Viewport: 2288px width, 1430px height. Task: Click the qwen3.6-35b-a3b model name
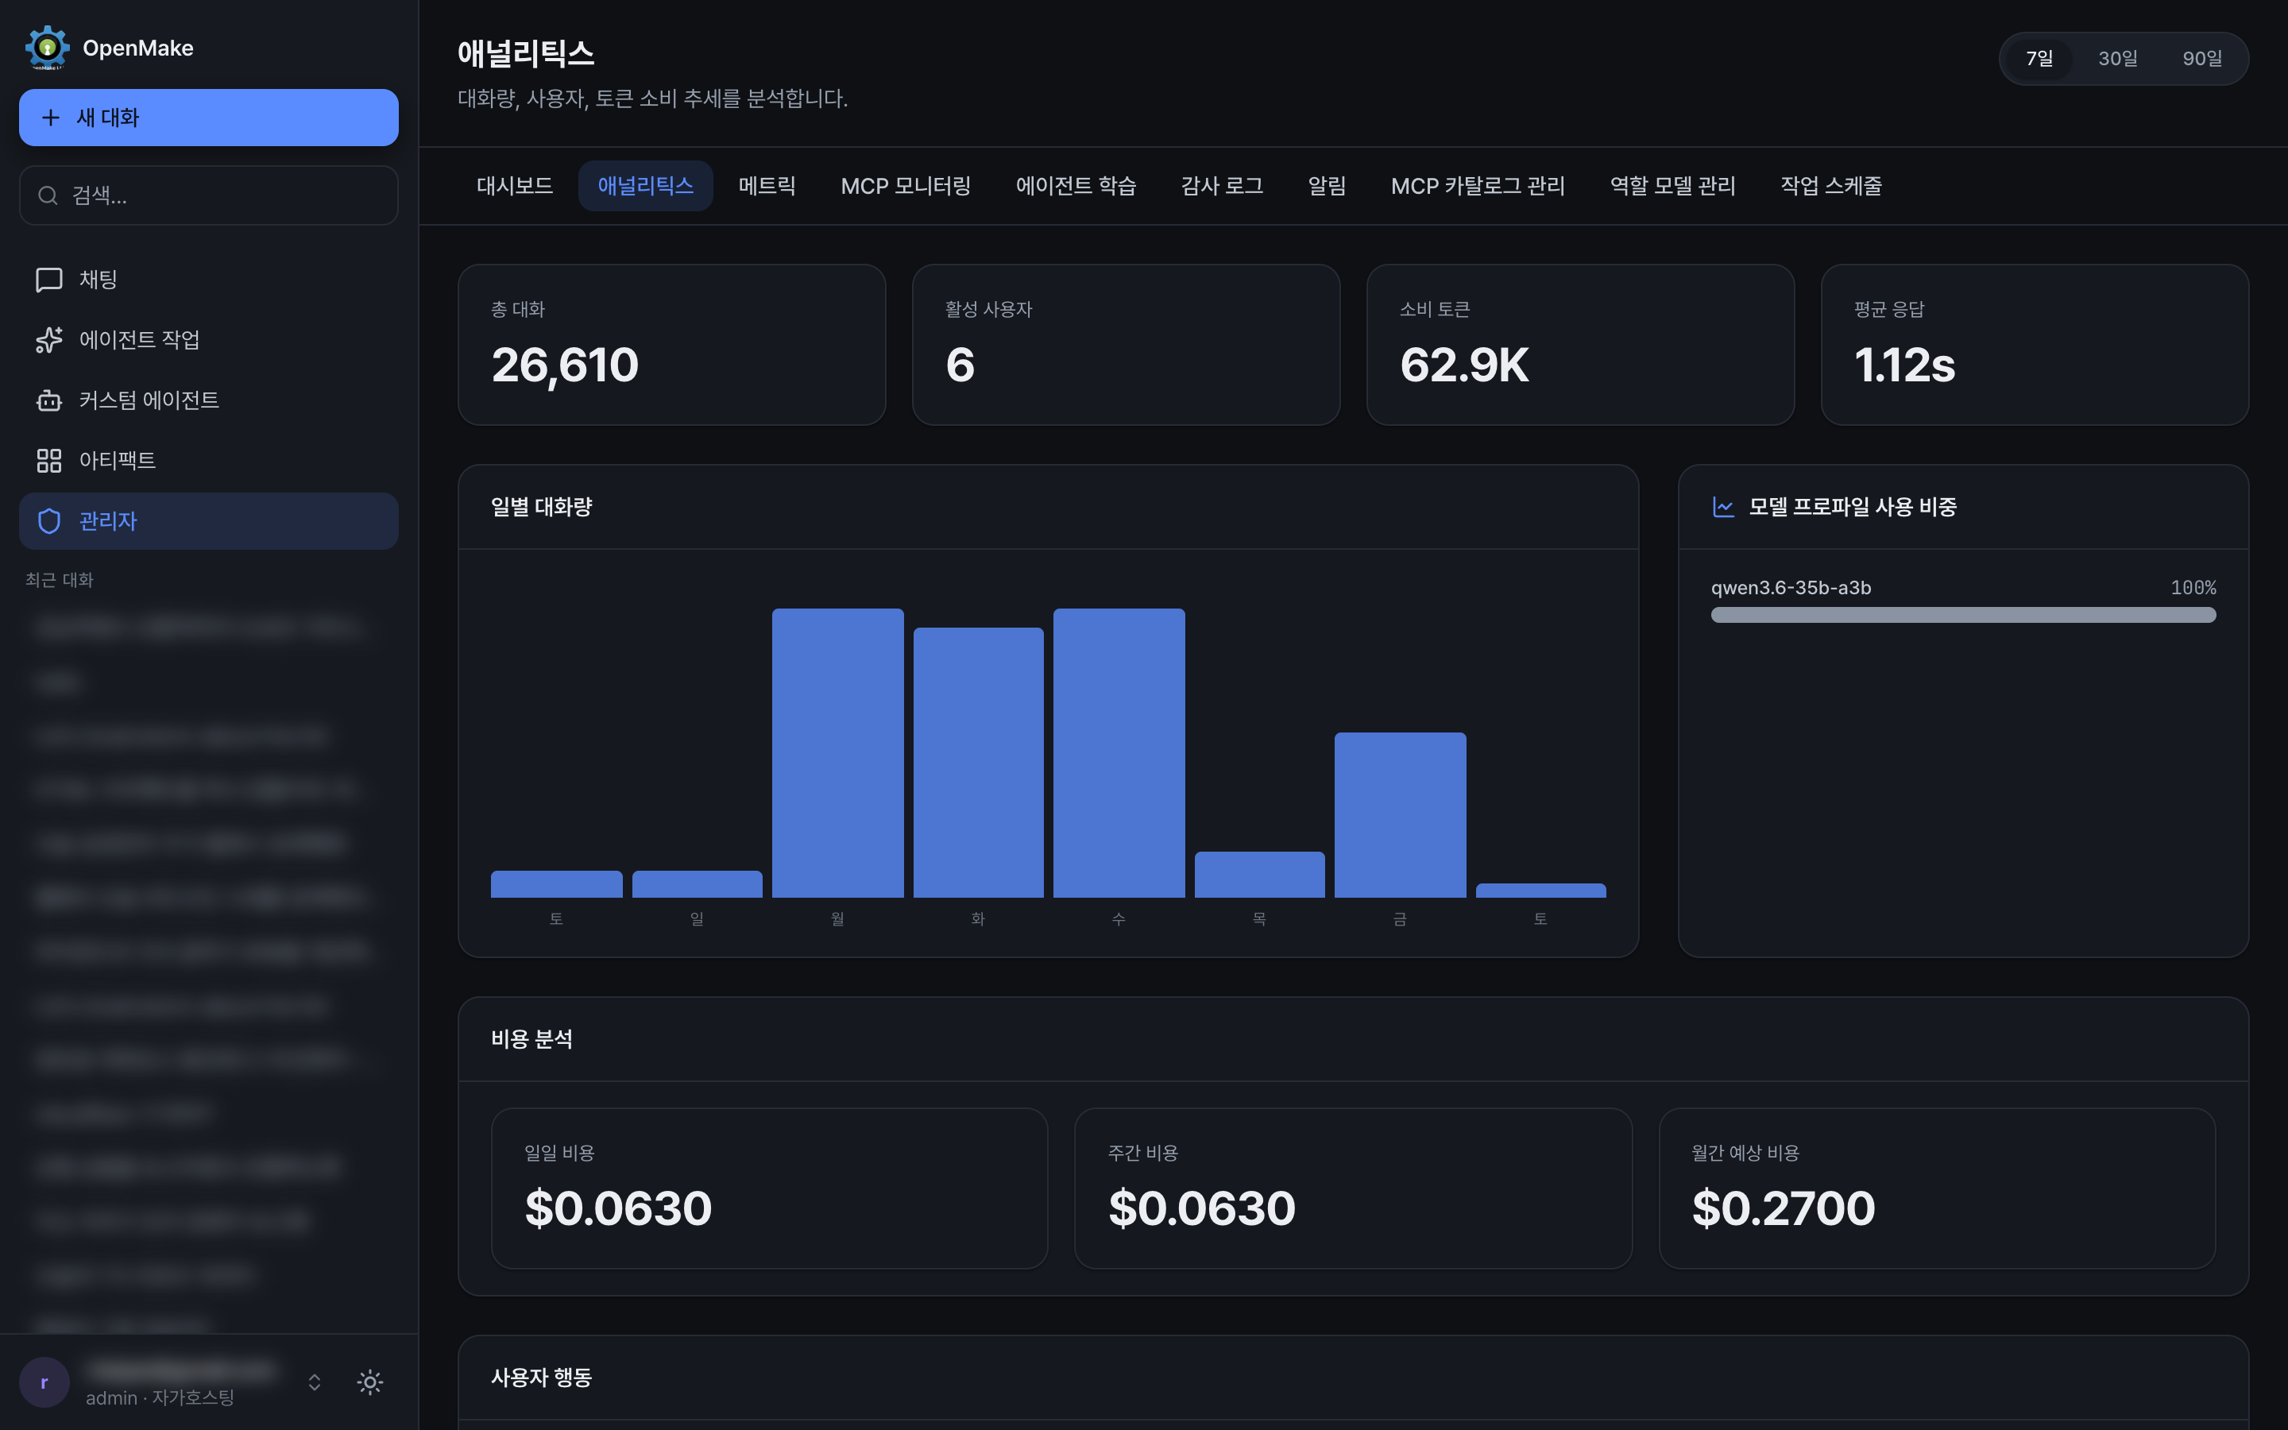tap(1791, 587)
